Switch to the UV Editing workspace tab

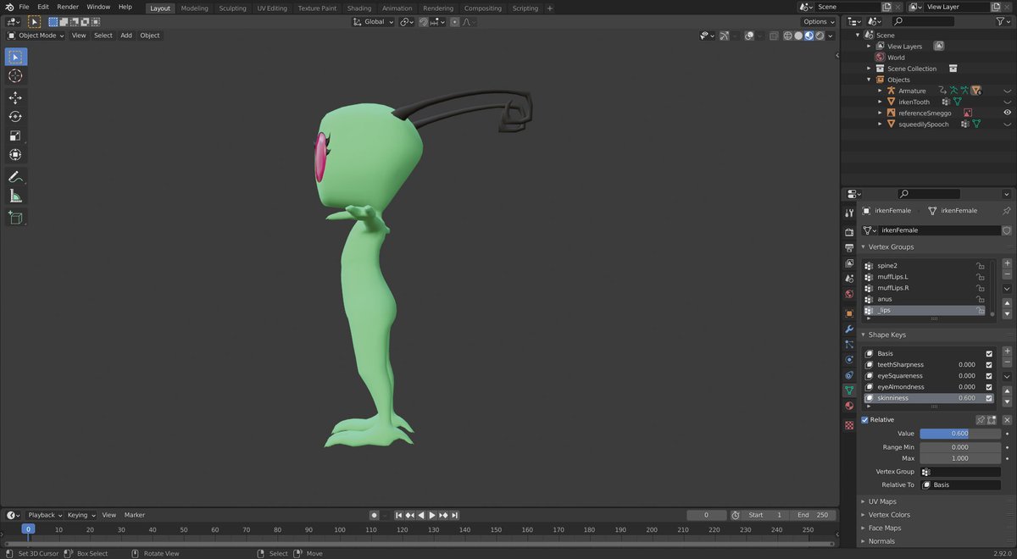click(x=272, y=8)
